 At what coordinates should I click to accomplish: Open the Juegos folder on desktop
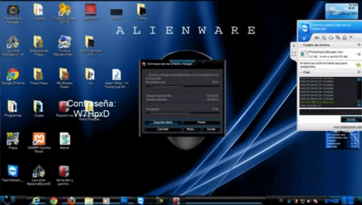(39, 12)
